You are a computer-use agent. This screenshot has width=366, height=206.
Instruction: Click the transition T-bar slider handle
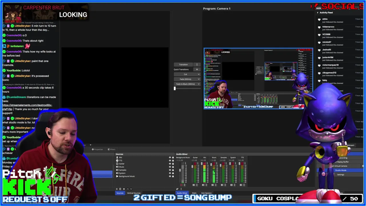(x=175, y=88)
